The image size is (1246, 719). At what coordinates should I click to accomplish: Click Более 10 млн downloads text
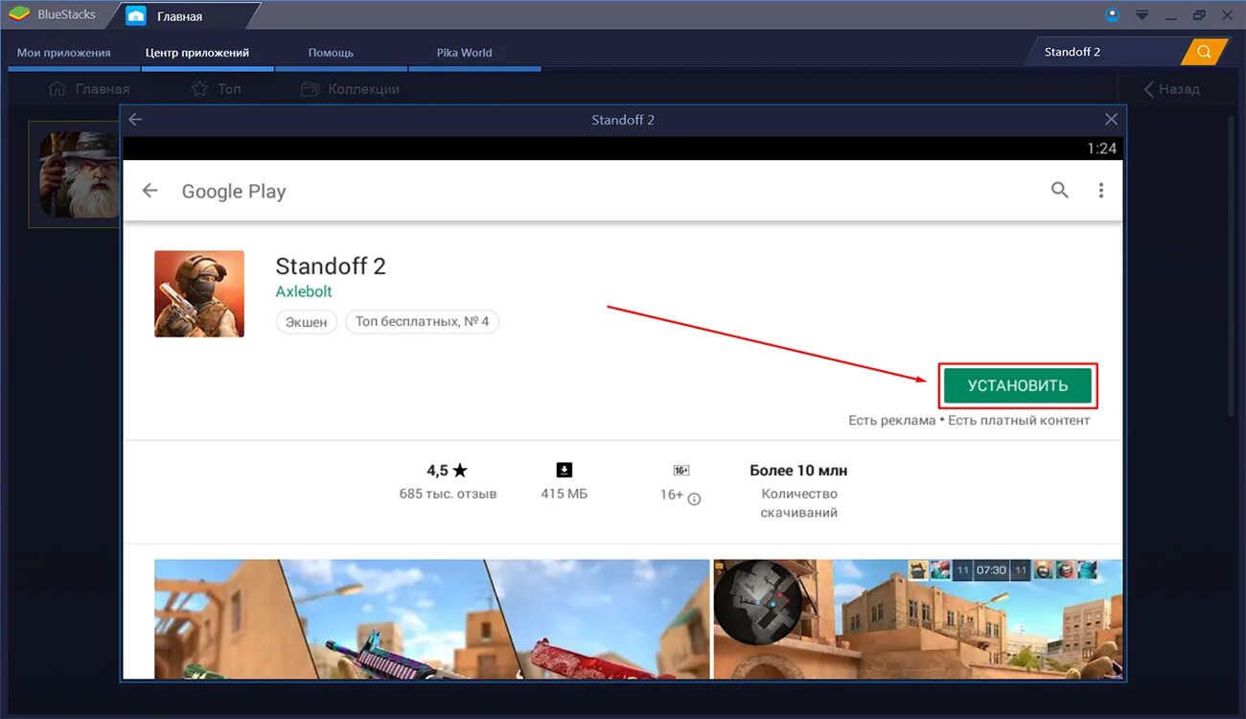click(x=798, y=471)
